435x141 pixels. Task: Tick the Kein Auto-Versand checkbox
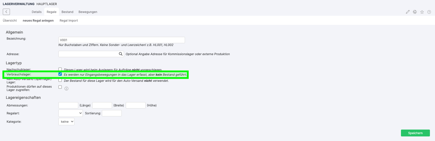[x=60, y=80]
